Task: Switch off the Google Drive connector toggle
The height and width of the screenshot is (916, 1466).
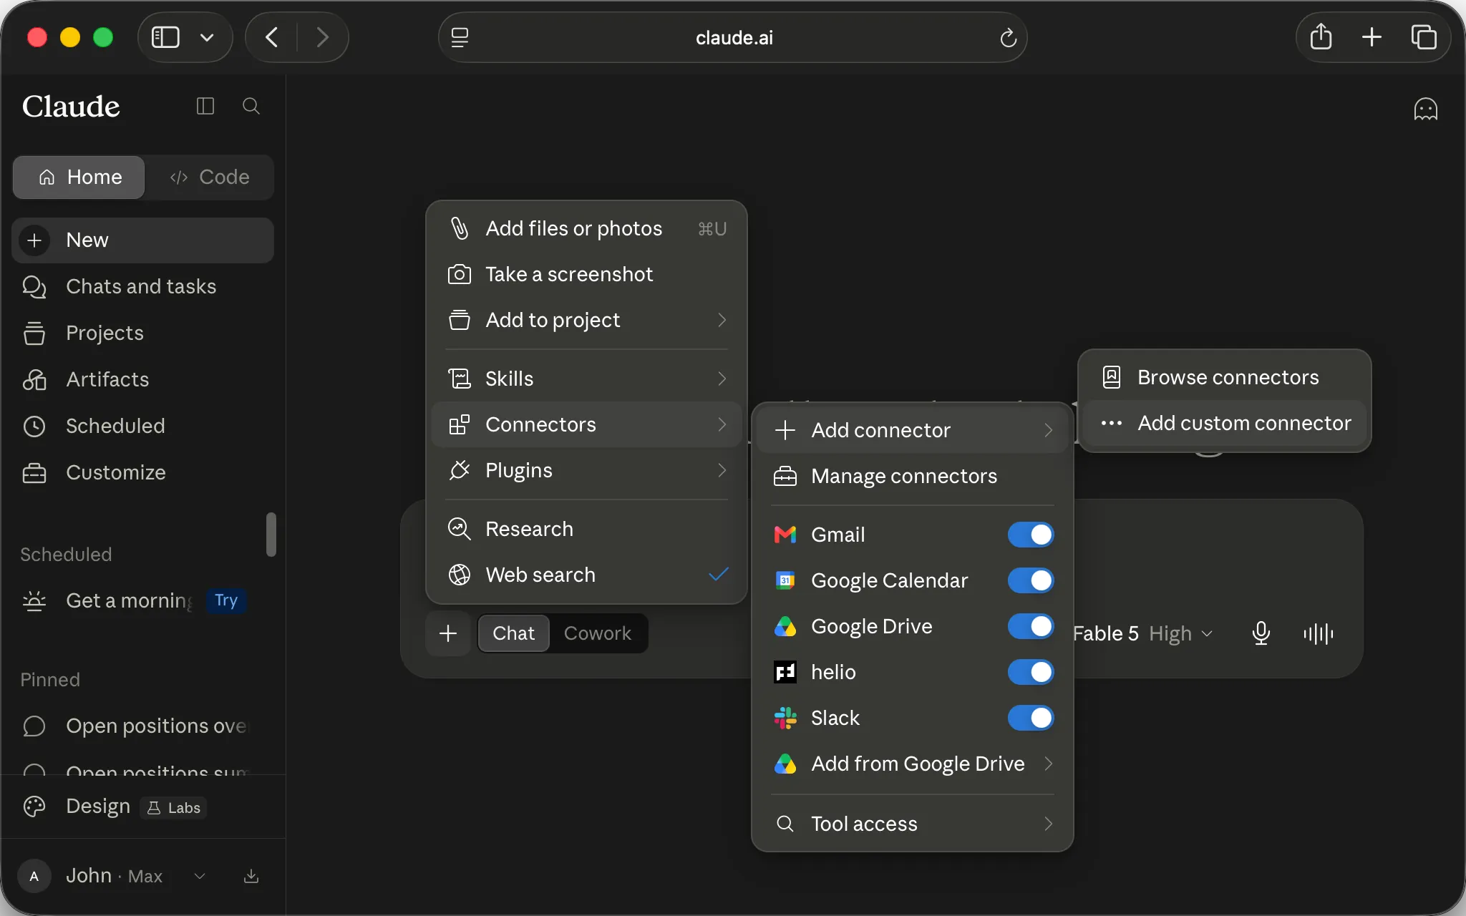Action: click(1031, 626)
